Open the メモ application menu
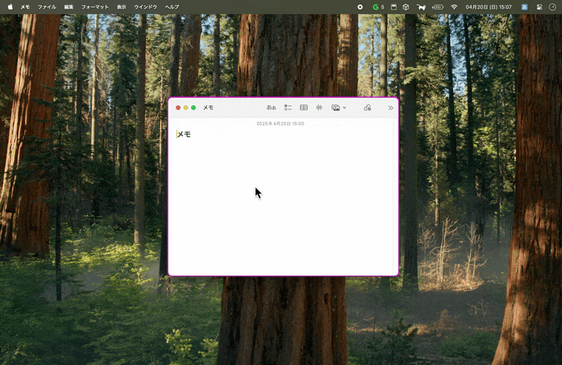This screenshot has height=365, width=562. [x=25, y=7]
